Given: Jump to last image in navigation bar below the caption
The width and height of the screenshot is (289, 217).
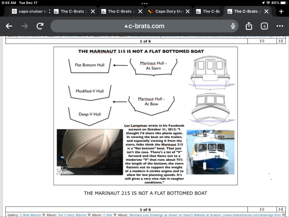Looking at the screenshot, I should (281, 209).
